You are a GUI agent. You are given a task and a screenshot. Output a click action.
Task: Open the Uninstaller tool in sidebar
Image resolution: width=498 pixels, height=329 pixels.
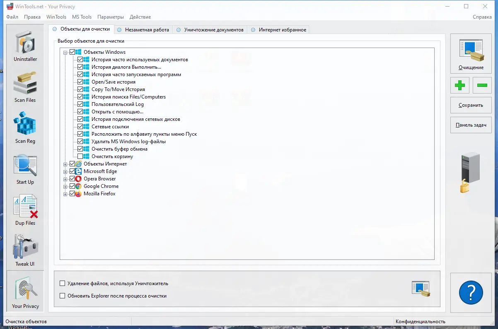click(25, 44)
